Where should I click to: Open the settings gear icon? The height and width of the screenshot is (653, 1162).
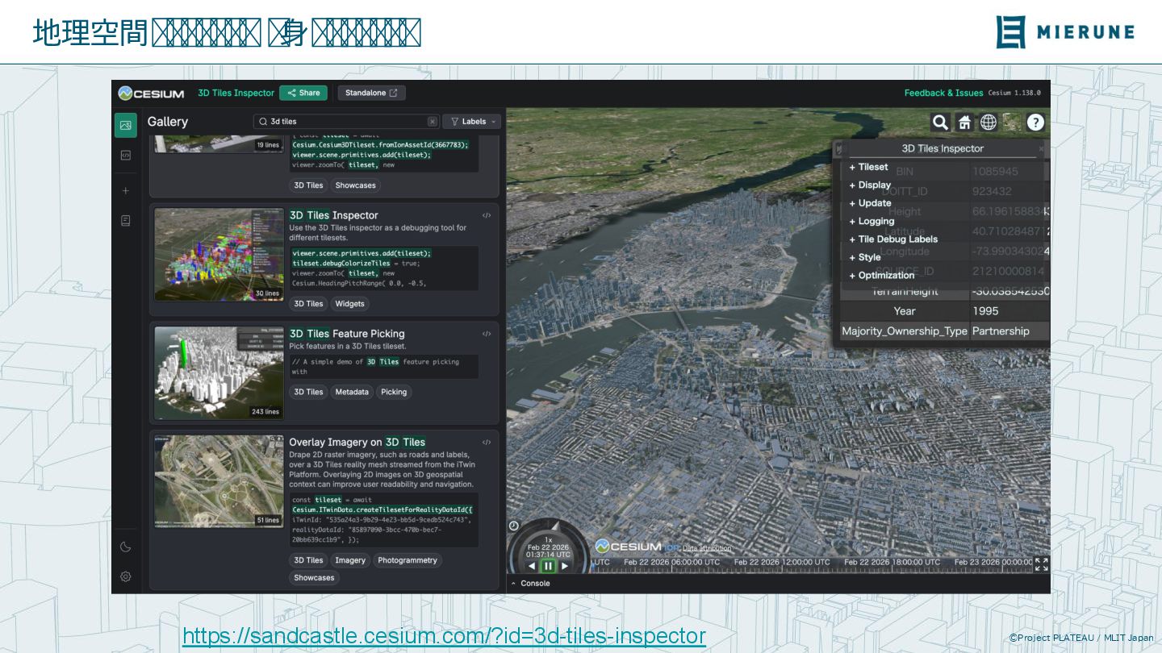tap(125, 576)
